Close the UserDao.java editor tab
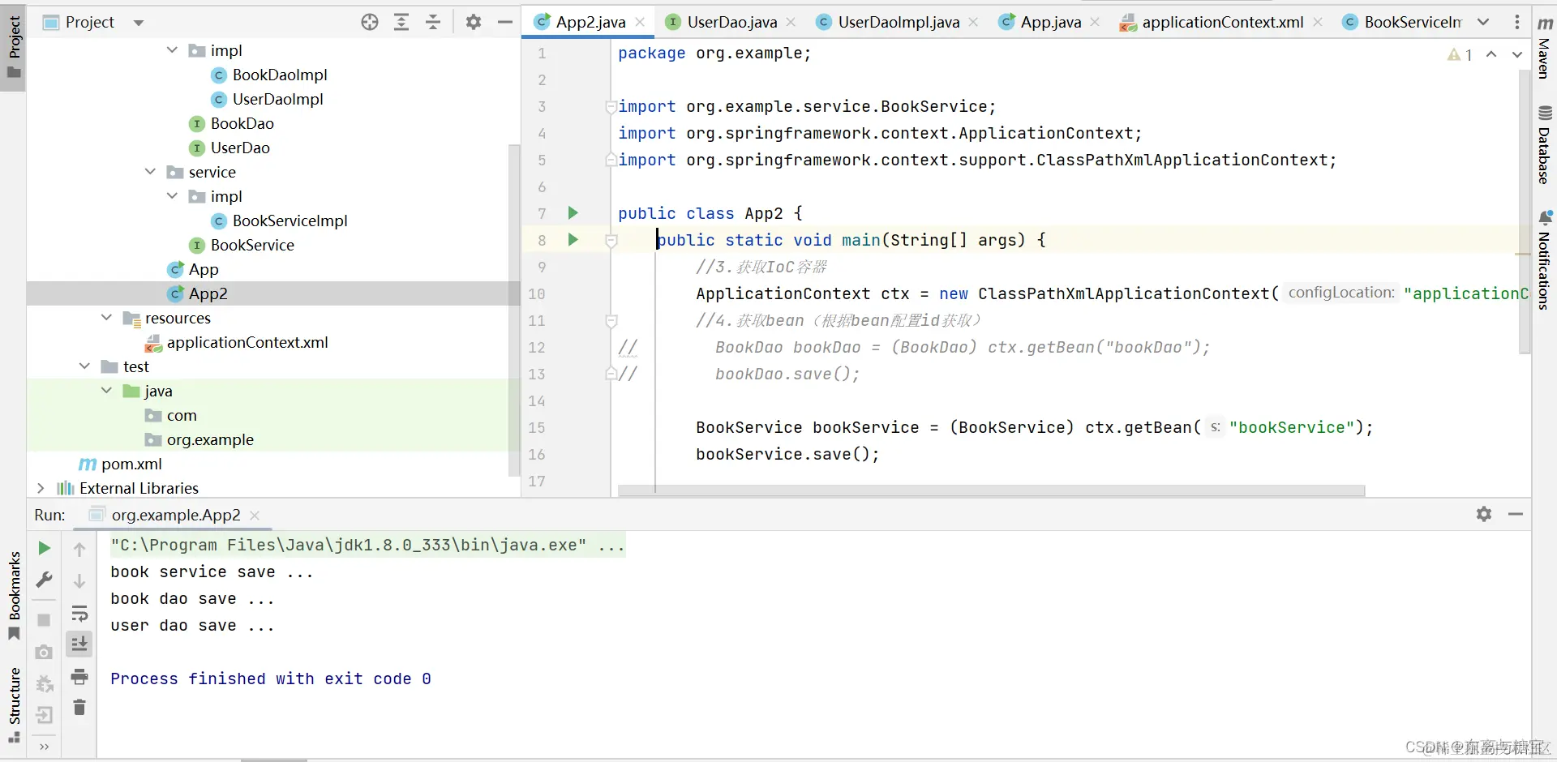 pyautogui.click(x=791, y=22)
